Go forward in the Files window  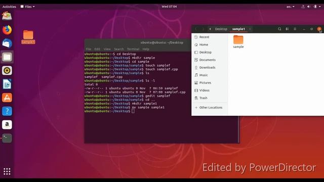[203, 29]
